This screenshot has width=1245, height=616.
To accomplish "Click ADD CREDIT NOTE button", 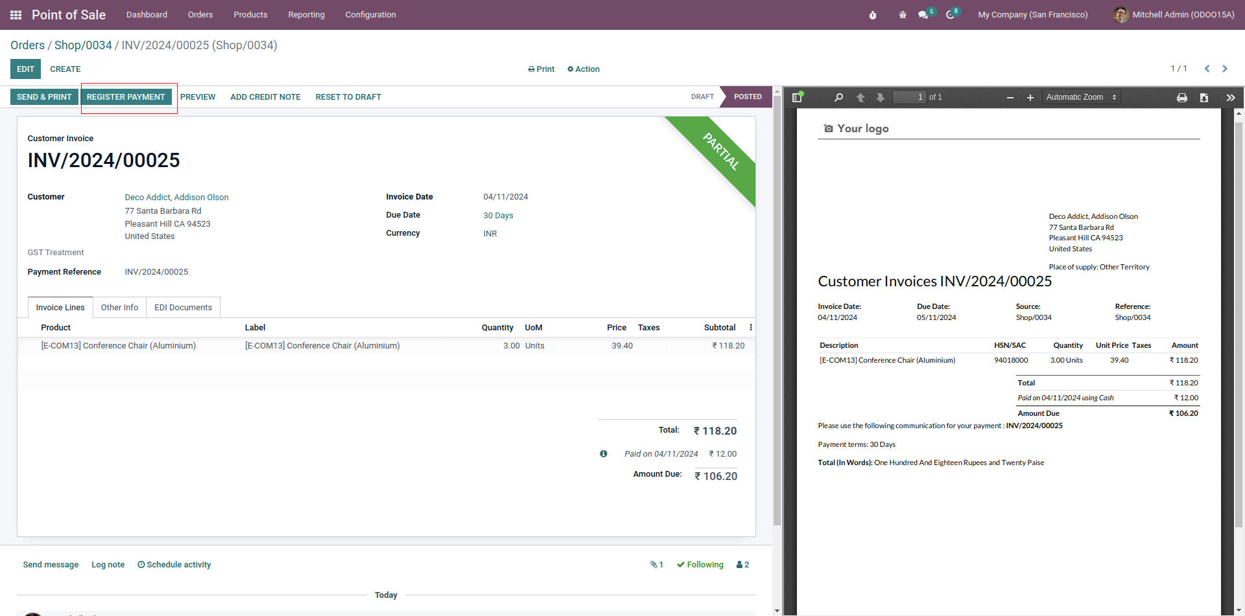I will (x=265, y=97).
